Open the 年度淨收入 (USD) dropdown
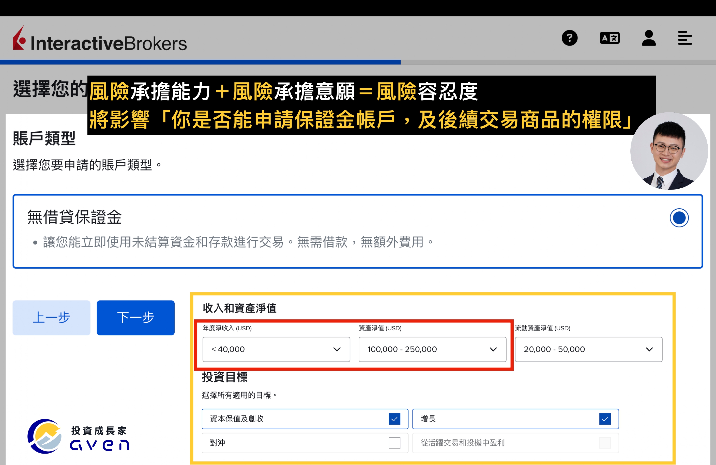The height and width of the screenshot is (465, 716). point(276,349)
